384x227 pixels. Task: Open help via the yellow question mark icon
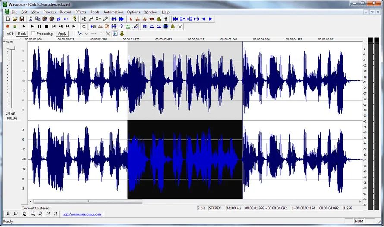click(x=75, y=19)
